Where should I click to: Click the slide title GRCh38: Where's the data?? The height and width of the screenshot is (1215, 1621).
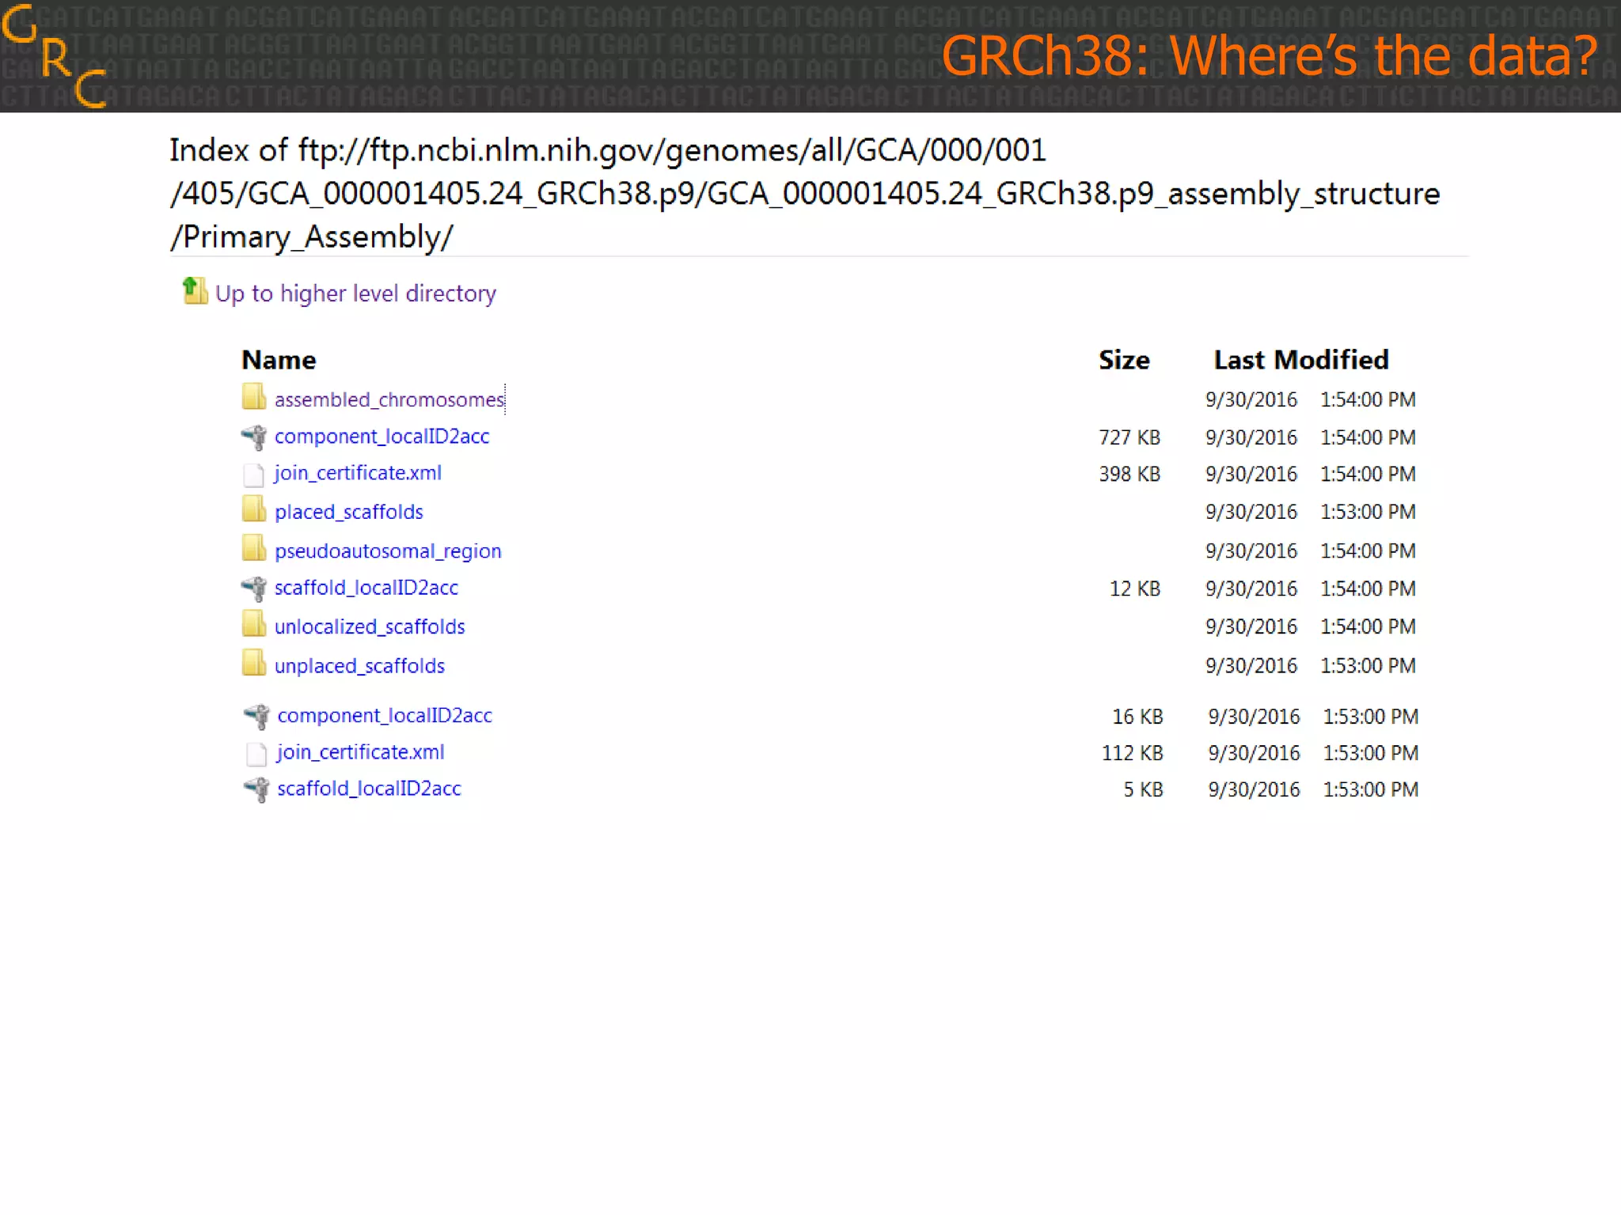(1270, 56)
